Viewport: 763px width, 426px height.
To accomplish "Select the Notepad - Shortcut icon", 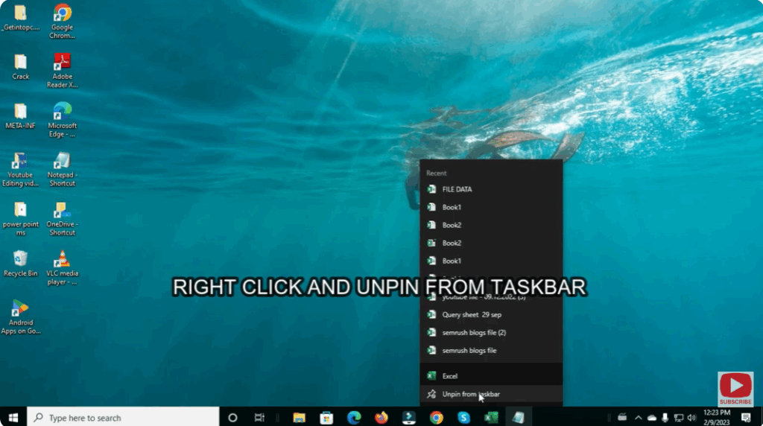I will (63, 169).
